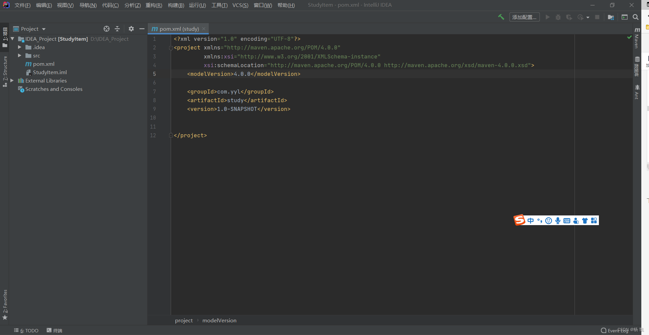Click the project breadcrumb
Screen dimensions: 649x335
[184, 320]
